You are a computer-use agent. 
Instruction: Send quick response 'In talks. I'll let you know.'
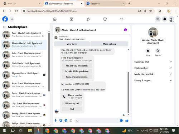(x=77, y=71)
